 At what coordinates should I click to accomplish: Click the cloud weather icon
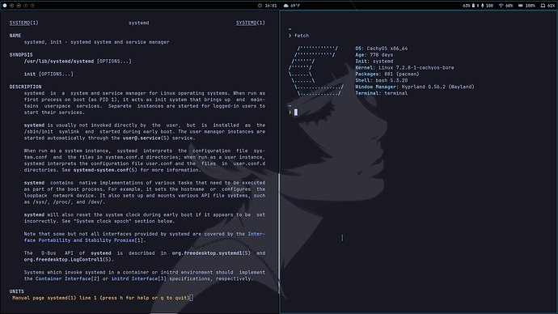click(286, 6)
